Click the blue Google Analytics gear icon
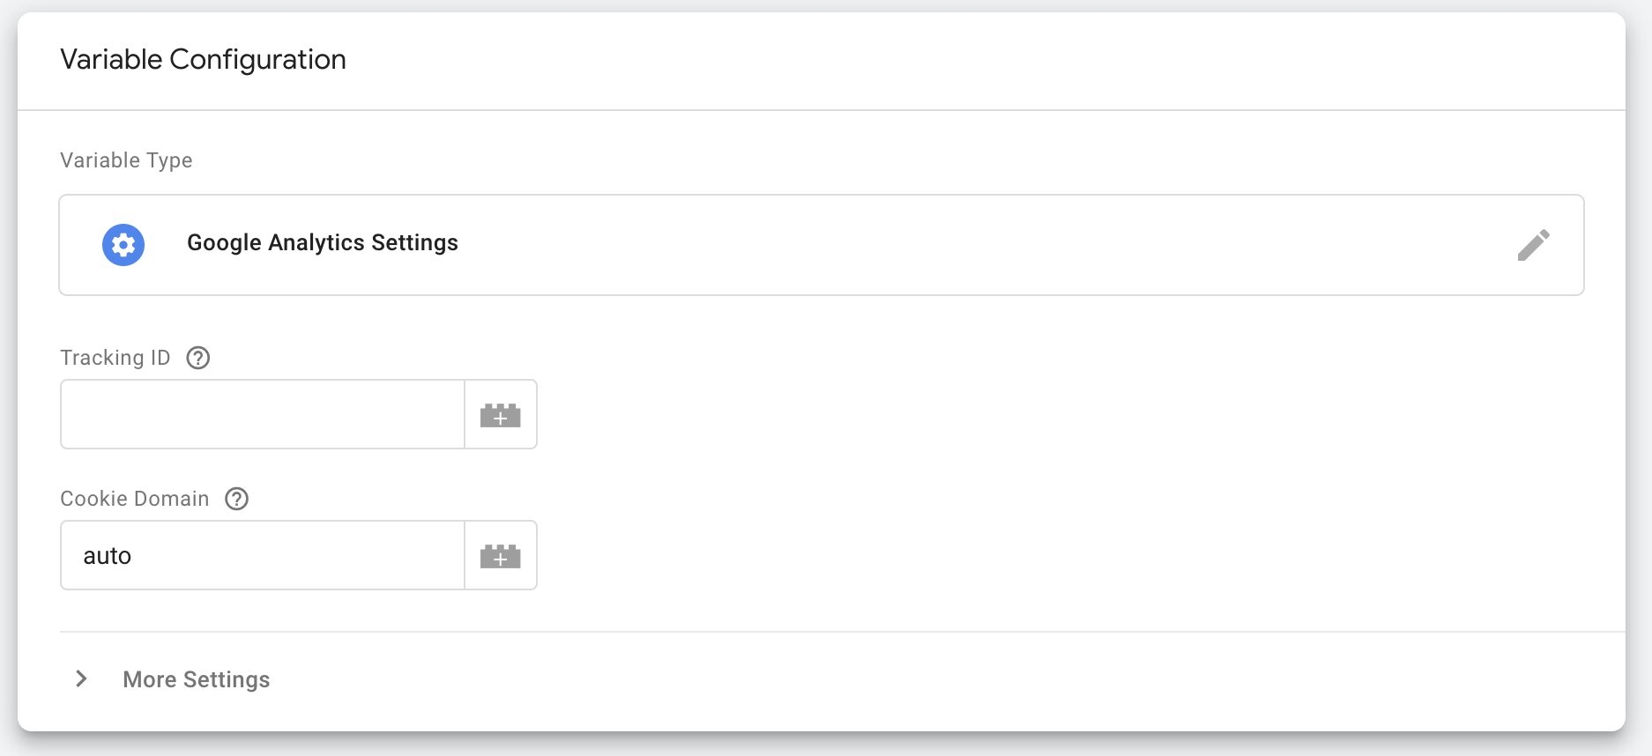 pyautogui.click(x=123, y=245)
